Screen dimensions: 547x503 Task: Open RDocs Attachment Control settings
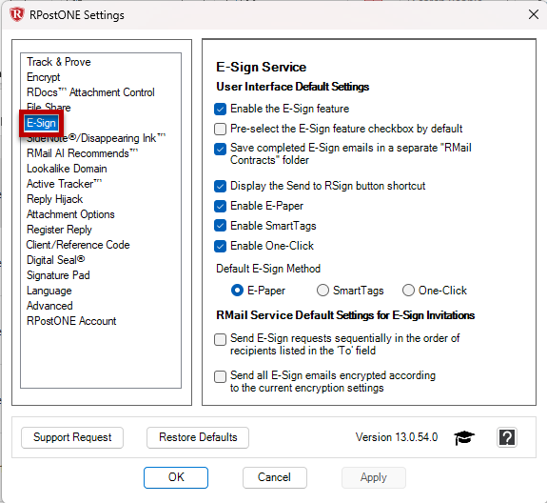coord(90,92)
